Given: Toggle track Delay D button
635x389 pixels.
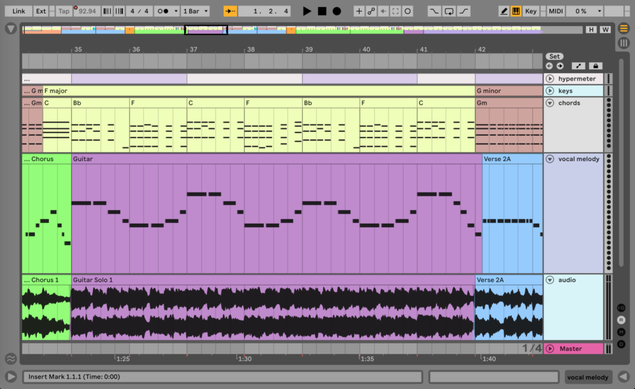Looking at the screenshot, I should tap(621, 344).
